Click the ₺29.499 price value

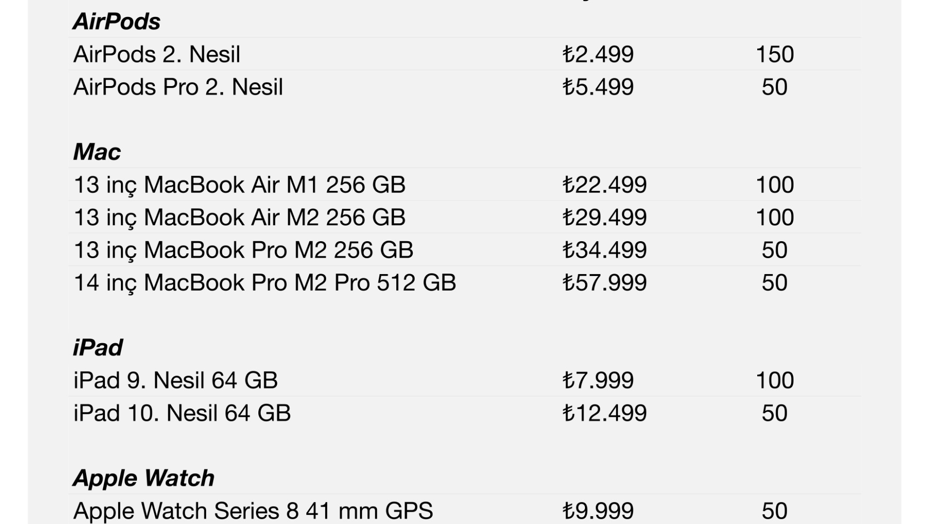click(605, 217)
